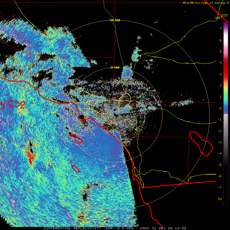Click the 7 value on the color scale

coord(221,29)
